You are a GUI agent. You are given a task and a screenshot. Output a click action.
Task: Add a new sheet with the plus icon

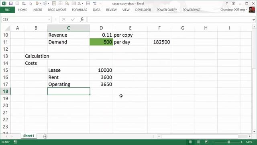point(45,136)
